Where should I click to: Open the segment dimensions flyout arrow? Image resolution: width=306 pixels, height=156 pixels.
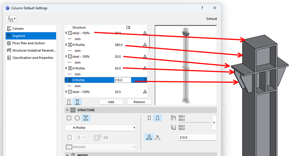point(214,122)
